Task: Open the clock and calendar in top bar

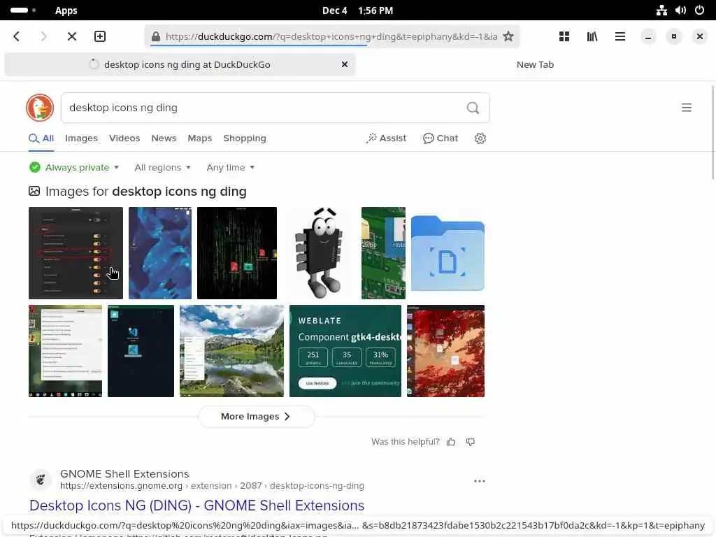Action: tap(357, 10)
